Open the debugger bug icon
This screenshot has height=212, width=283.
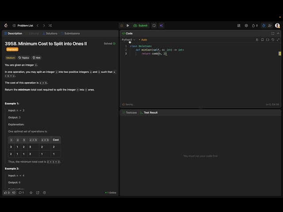click(122, 26)
